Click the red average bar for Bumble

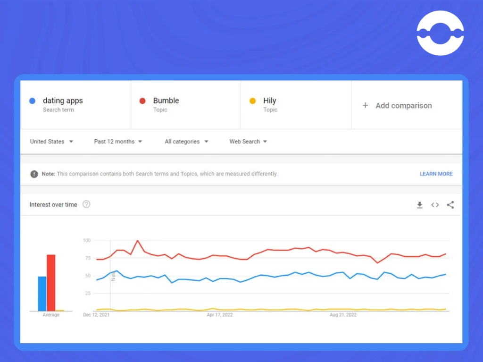(x=51, y=283)
